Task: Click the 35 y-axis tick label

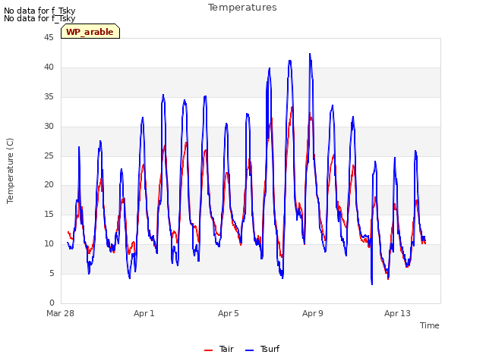Action: pos(49,97)
